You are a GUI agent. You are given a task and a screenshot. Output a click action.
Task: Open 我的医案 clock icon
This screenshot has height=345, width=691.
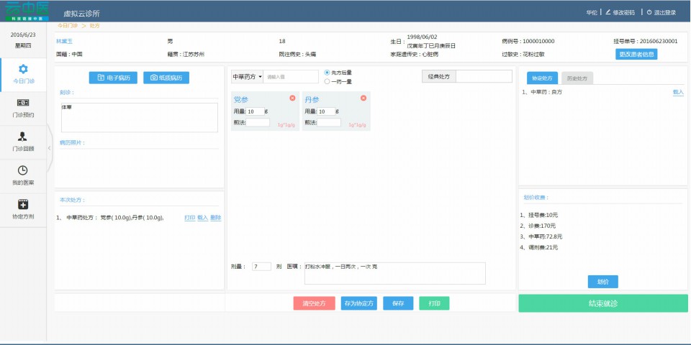tap(23, 170)
